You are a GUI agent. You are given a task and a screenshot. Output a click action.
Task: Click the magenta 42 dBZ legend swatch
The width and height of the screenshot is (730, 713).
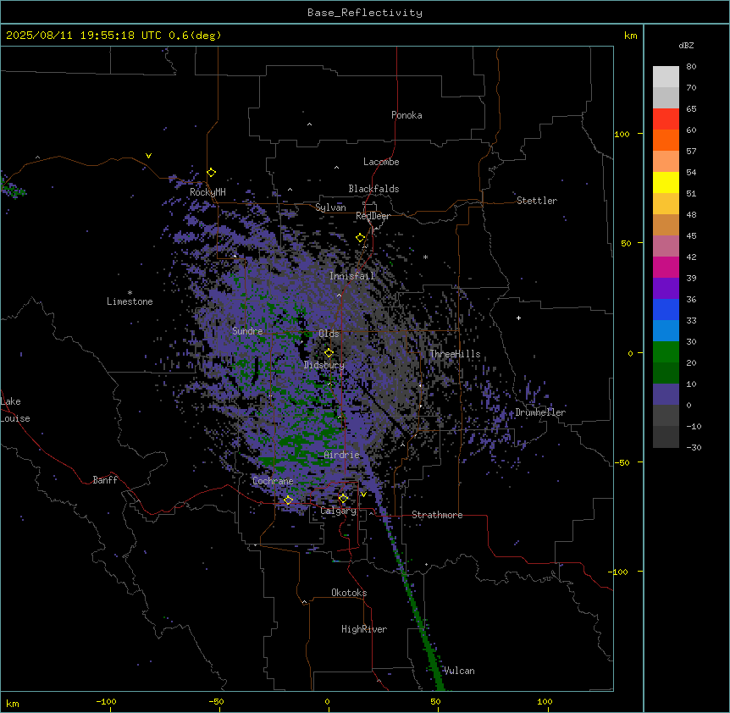tap(666, 267)
